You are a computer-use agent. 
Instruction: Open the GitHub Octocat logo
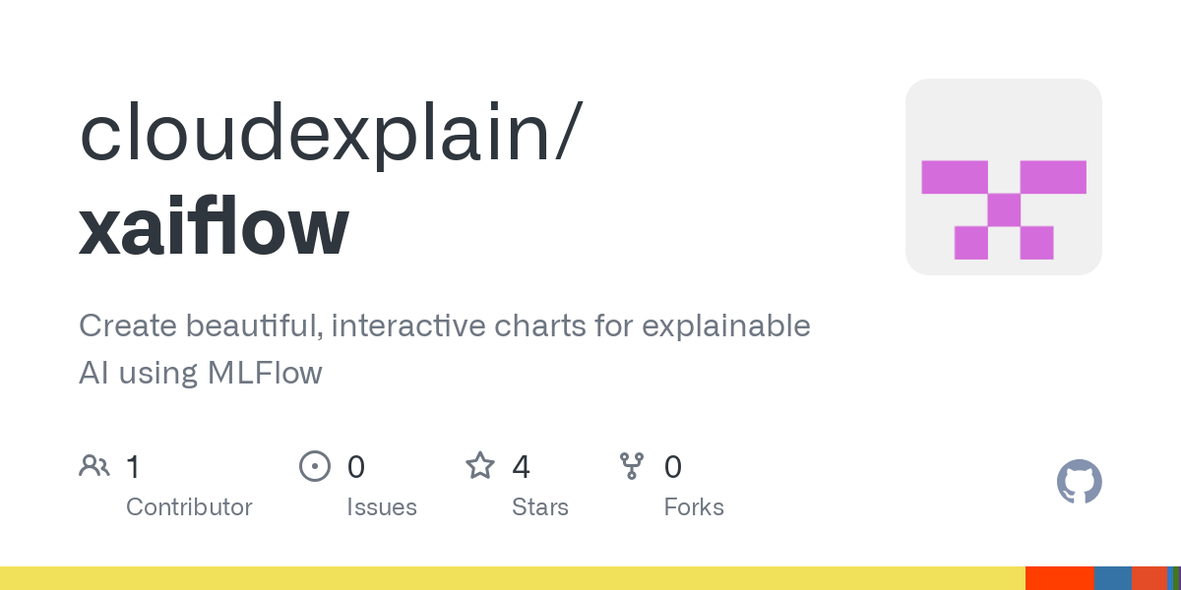pyautogui.click(x=1079, y=482)
